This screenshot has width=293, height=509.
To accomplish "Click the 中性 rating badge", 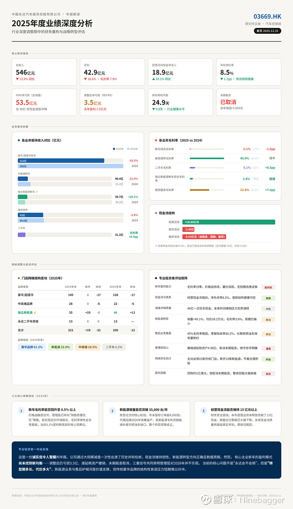I will click(268, 309).
